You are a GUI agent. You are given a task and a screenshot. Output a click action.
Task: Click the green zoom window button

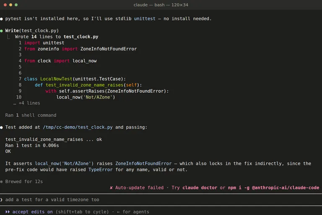tap(16, 5)
